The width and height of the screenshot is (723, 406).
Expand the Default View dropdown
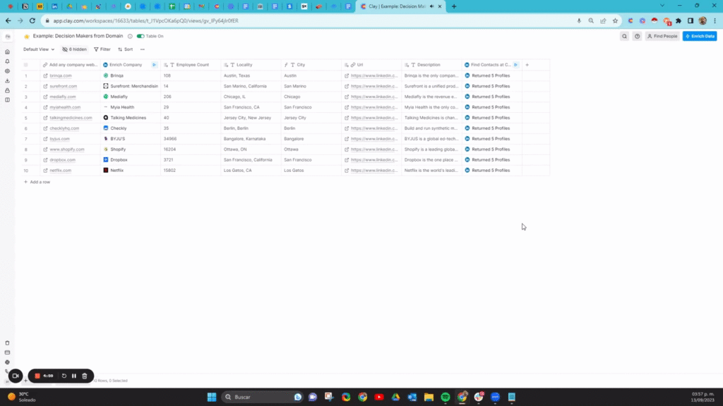39,49
